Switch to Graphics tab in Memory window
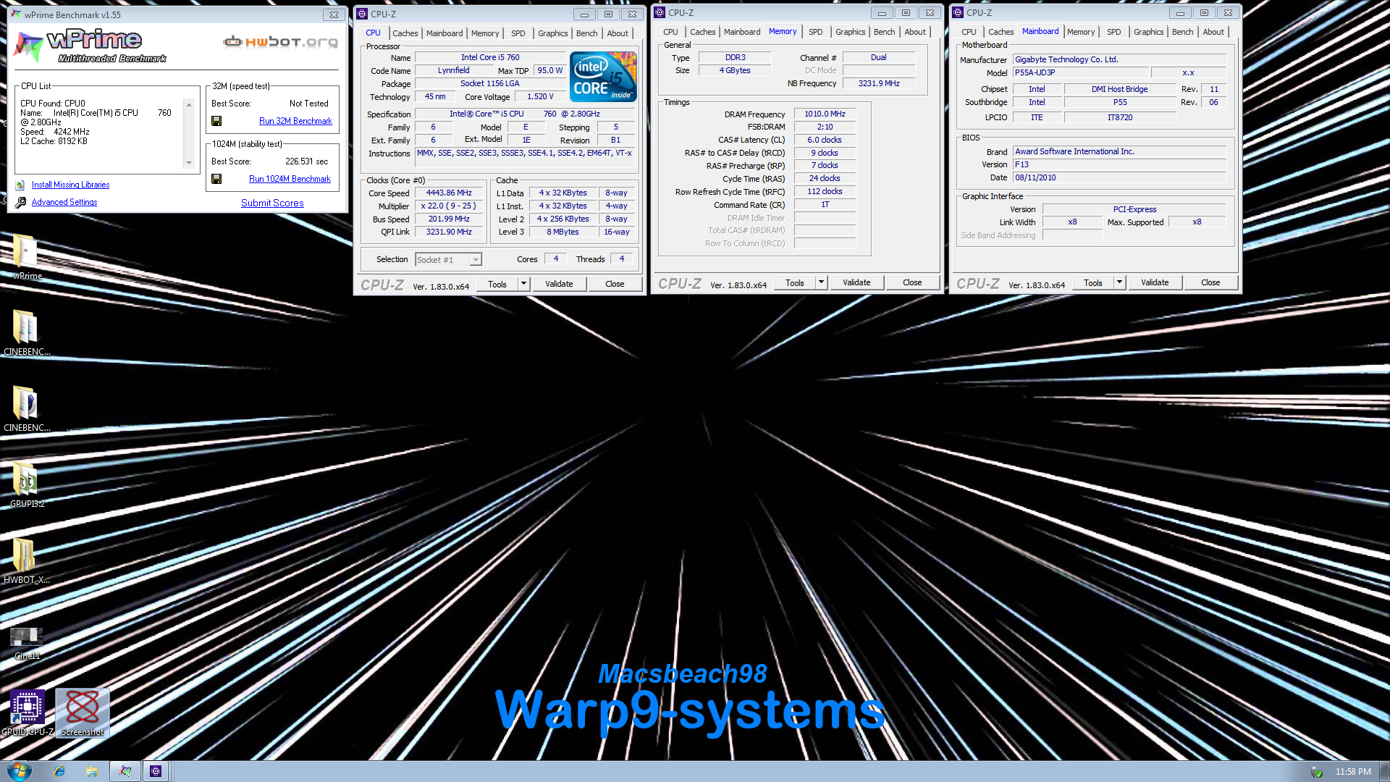Viewport: 1390px width, 782px height. tap(851, 32)
